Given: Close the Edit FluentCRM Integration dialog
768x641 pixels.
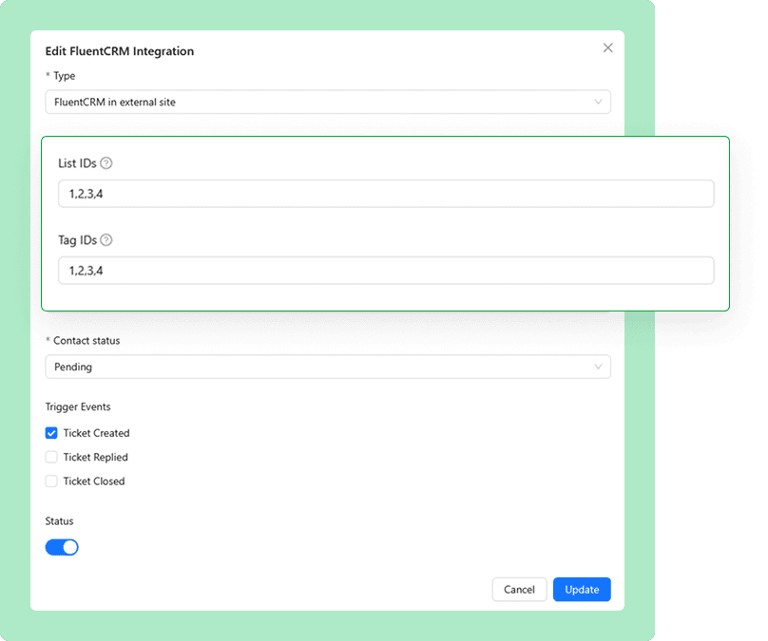Looking at the screenshot, I should [x=607, y=47].
